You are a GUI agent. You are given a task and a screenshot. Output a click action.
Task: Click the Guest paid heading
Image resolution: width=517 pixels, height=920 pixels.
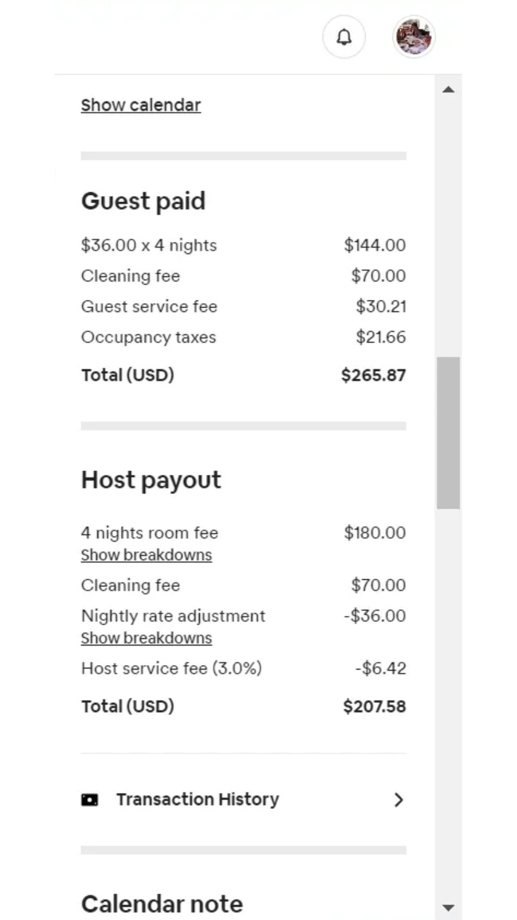click(x=143, y=201)
